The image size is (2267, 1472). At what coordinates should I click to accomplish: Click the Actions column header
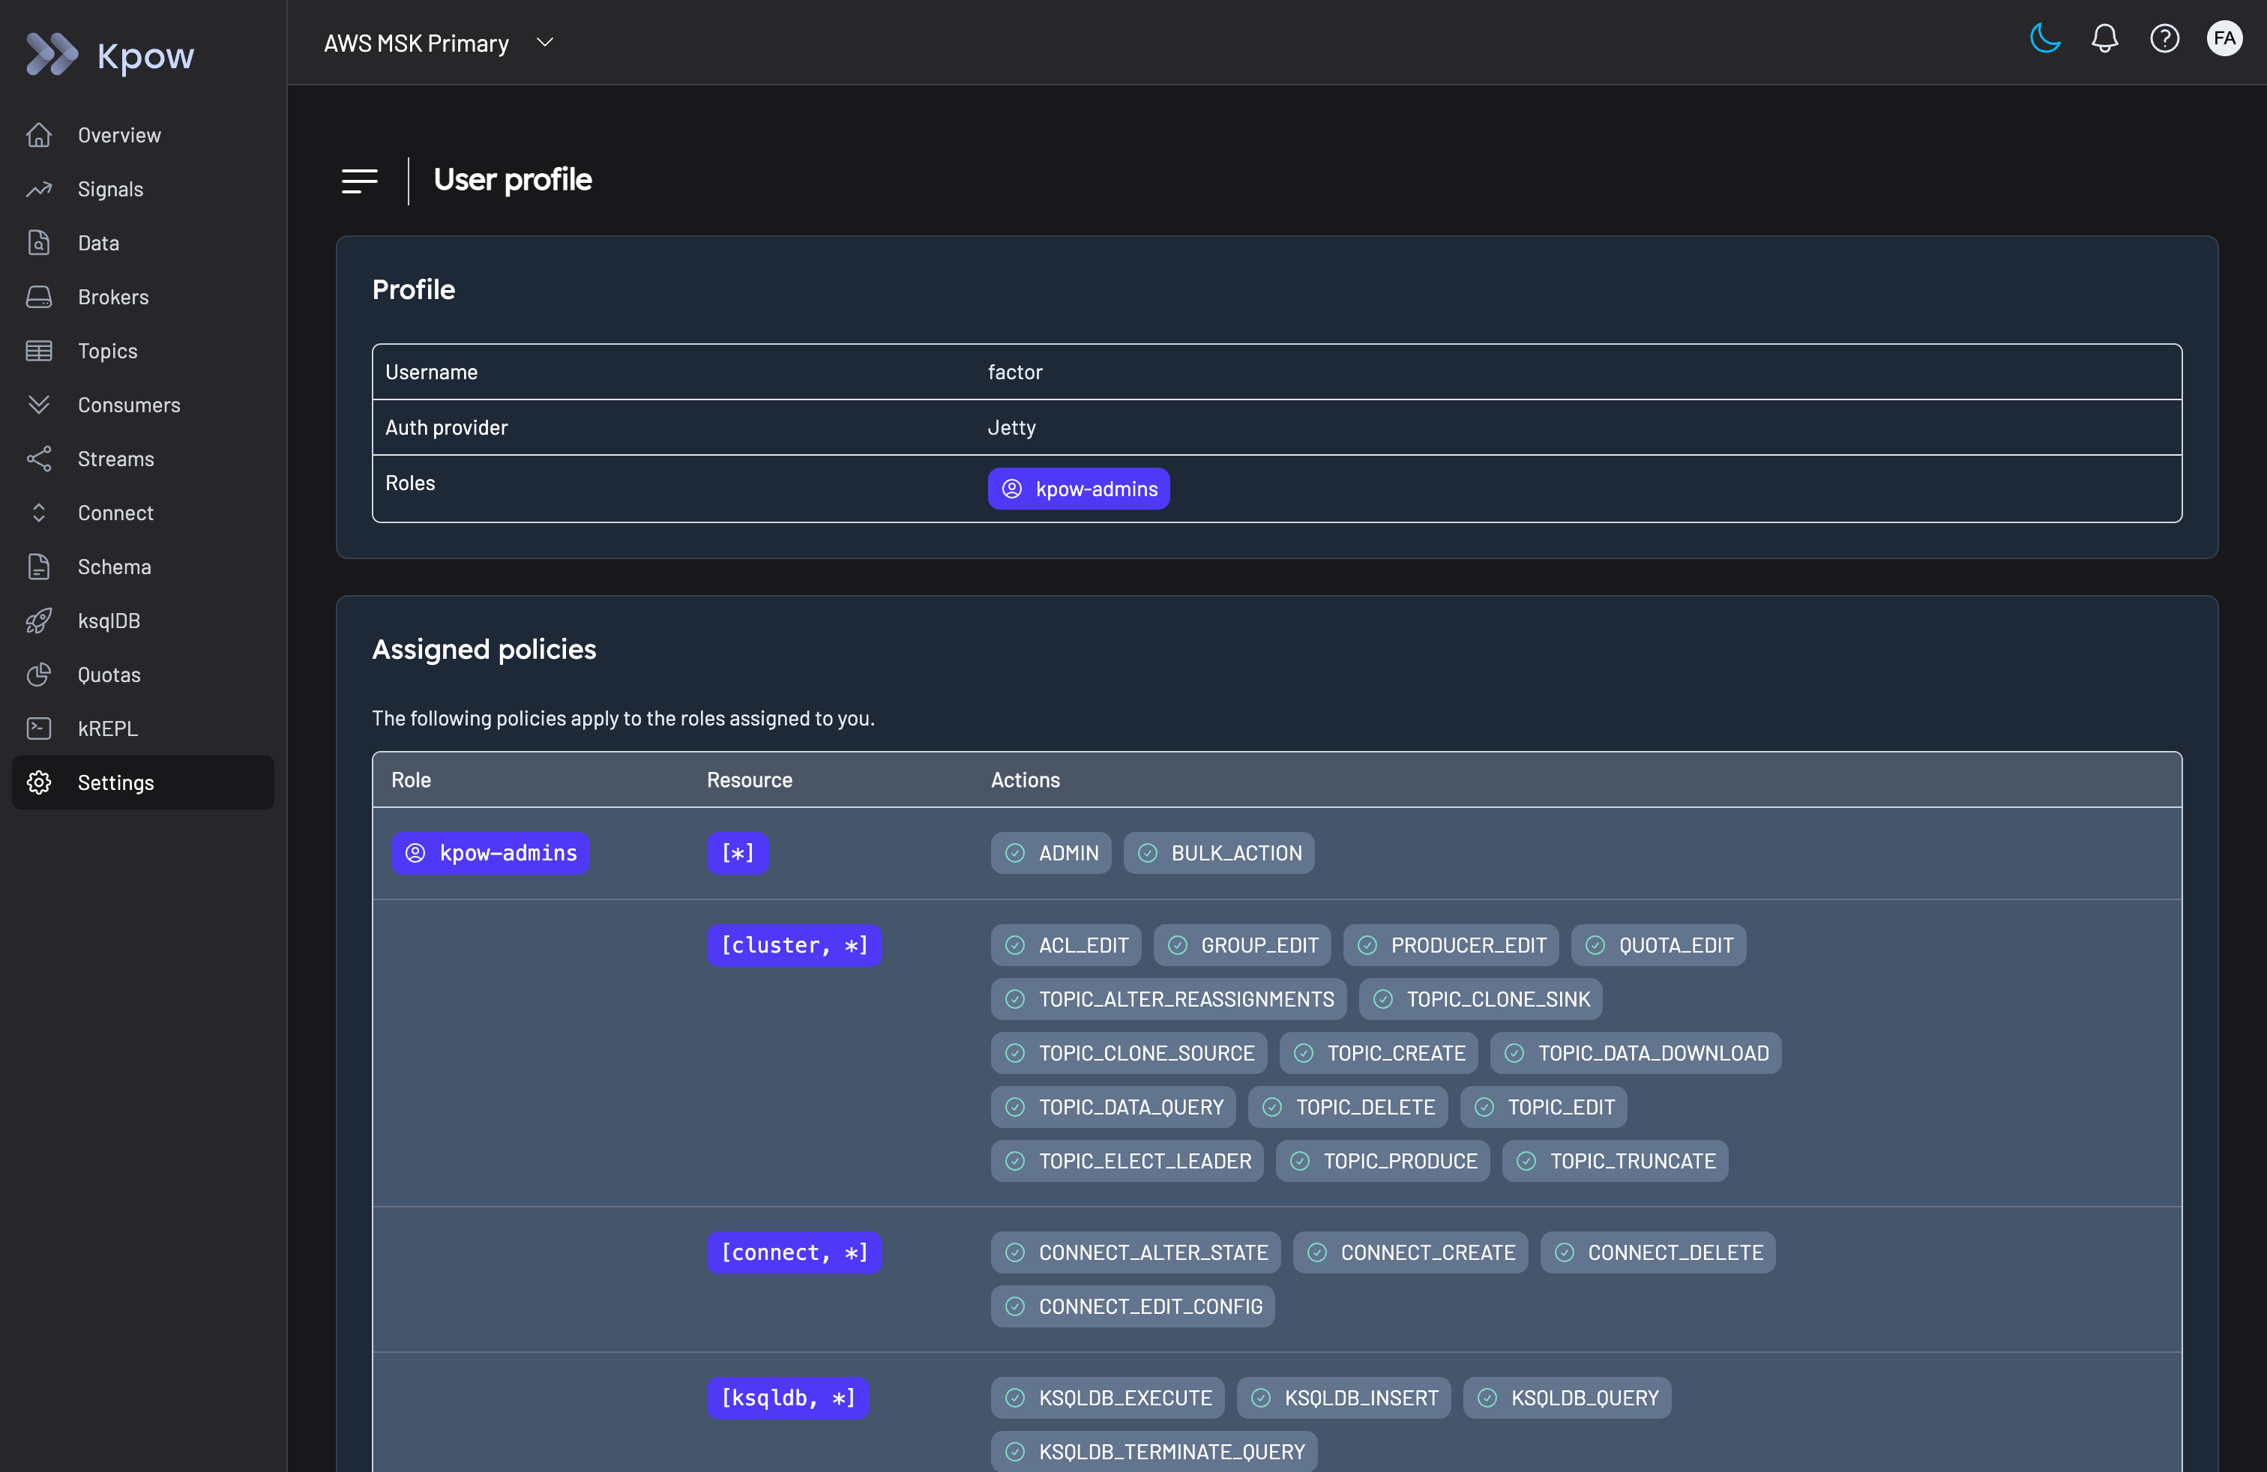tap(1025, 781)
